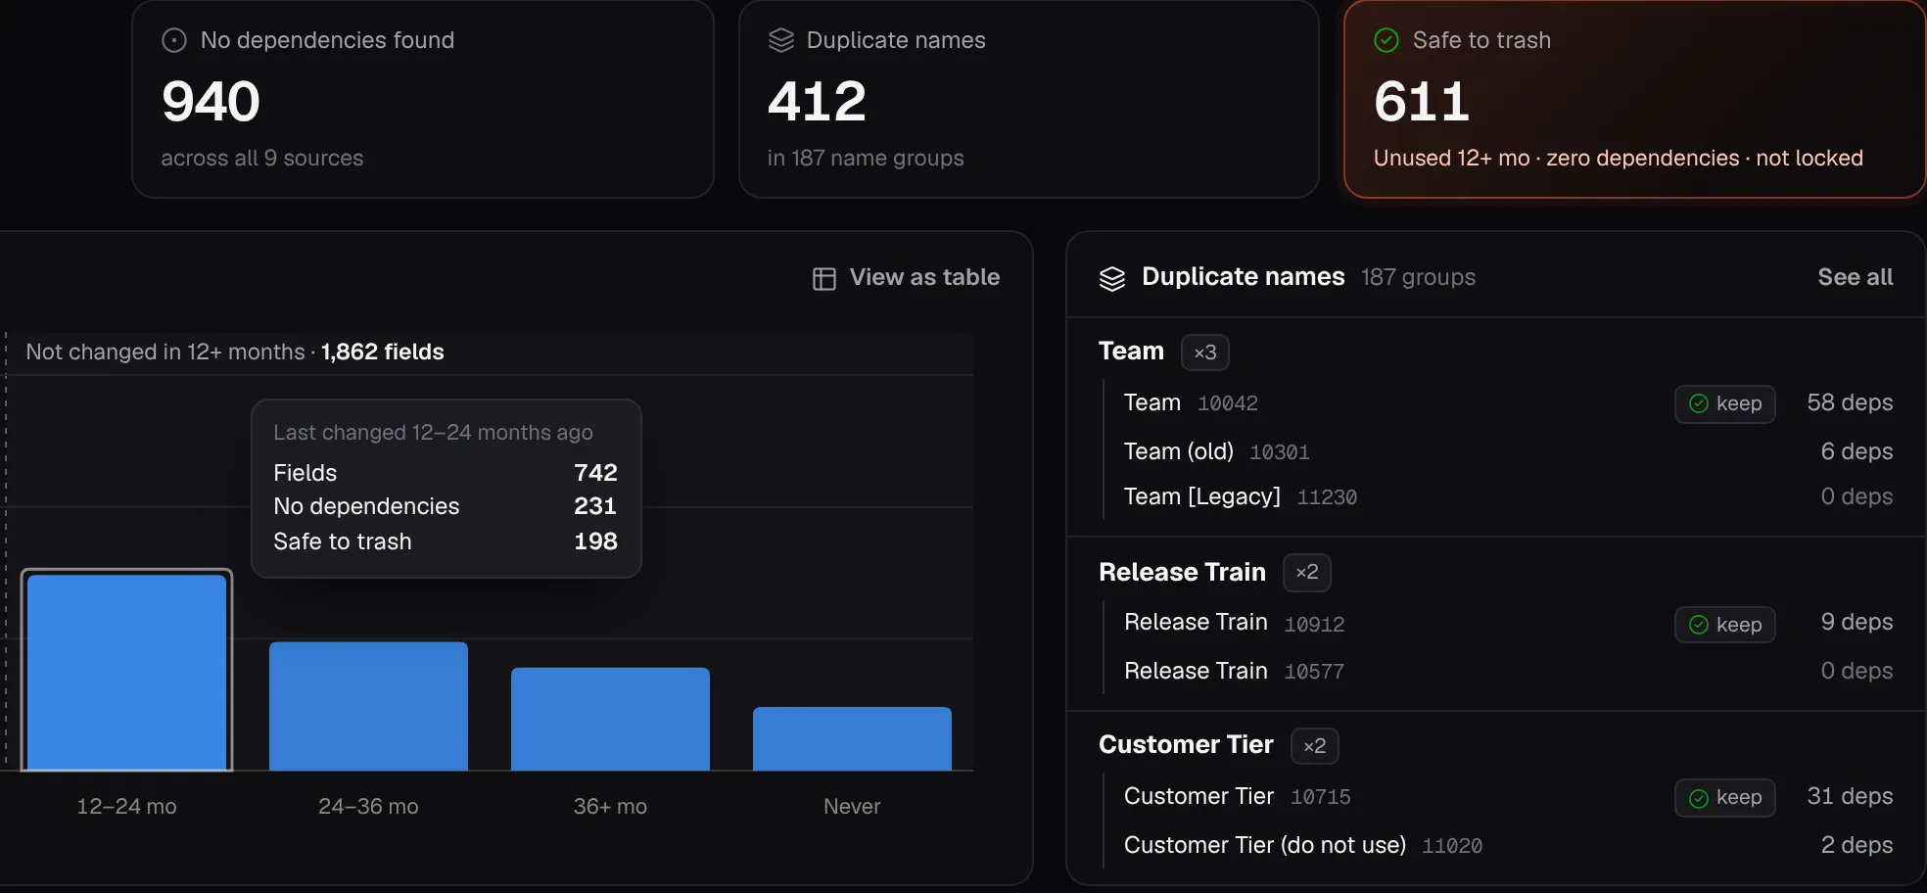Screen dimensions: 1927x893
Task: Click the Team group heading
Action: (1131, 352)
